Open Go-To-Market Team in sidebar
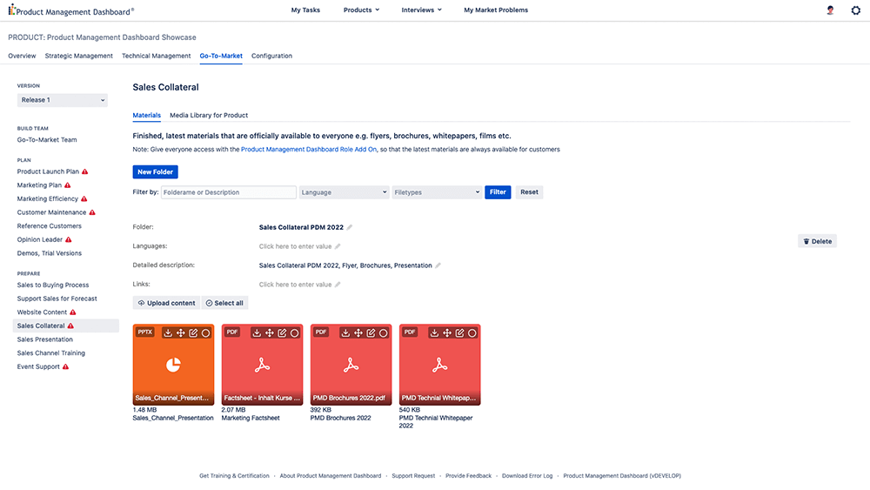Screen dimensions: 870x490 (x=47, y=140)
